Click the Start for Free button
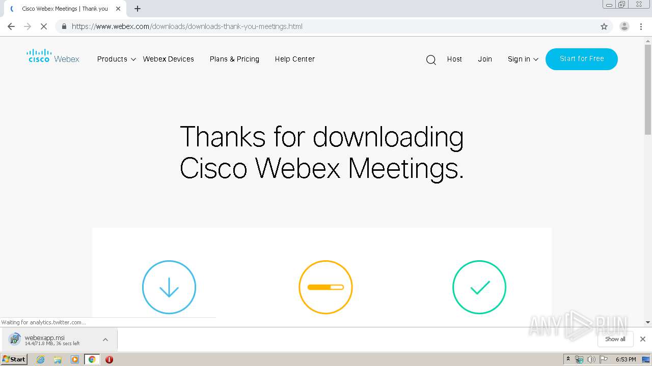 582,59
